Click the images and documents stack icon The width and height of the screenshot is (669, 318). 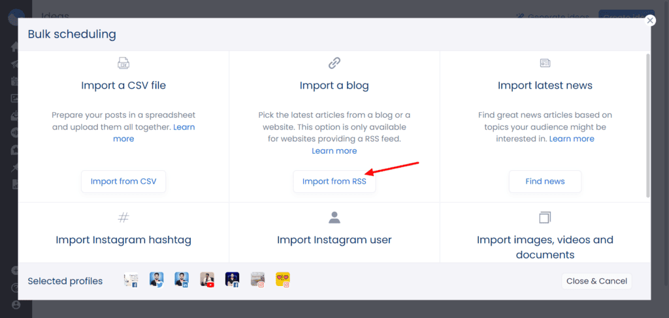pos(545,218)
